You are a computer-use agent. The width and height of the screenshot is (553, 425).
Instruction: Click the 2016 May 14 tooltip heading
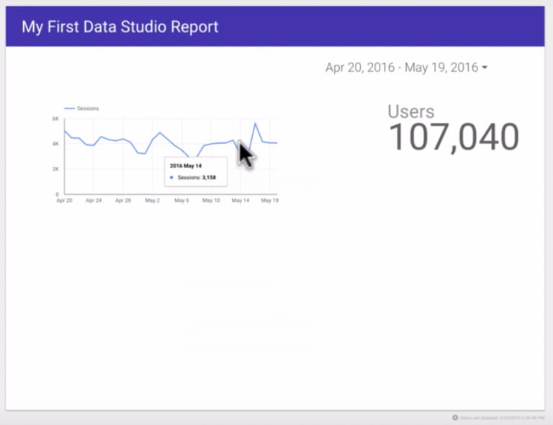[186, 165]
